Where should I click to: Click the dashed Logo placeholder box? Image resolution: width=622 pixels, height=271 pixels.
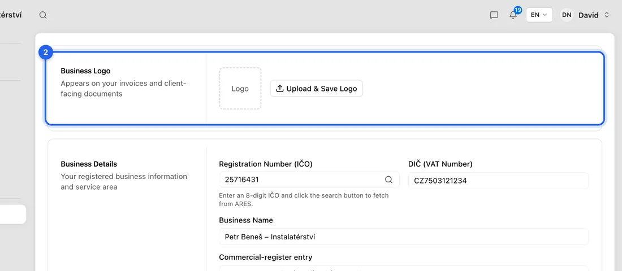[x=240, y=88]
